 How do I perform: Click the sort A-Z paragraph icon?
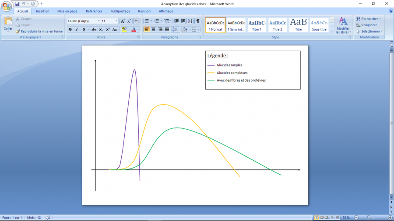coord(190,21)
